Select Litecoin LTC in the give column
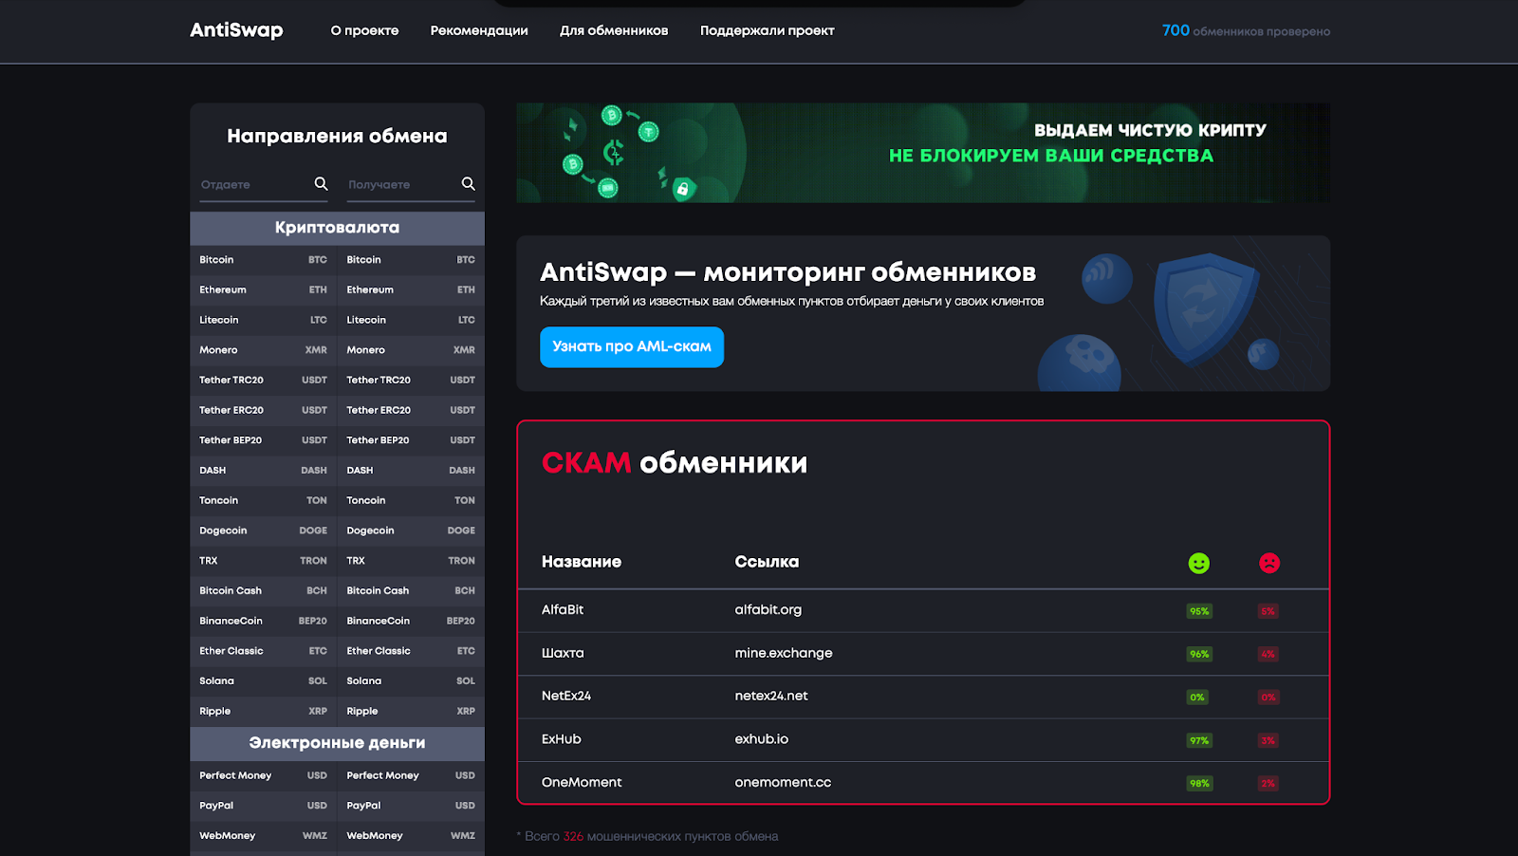The height and width of the screenshot is (856, 1518). coord(263,320)
